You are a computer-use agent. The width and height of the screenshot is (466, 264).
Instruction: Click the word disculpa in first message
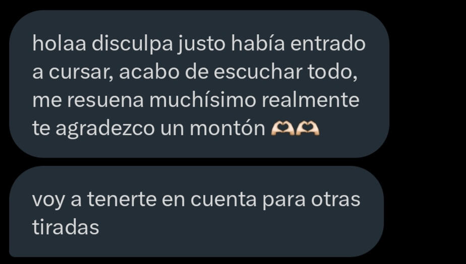(x=132, y=44)
